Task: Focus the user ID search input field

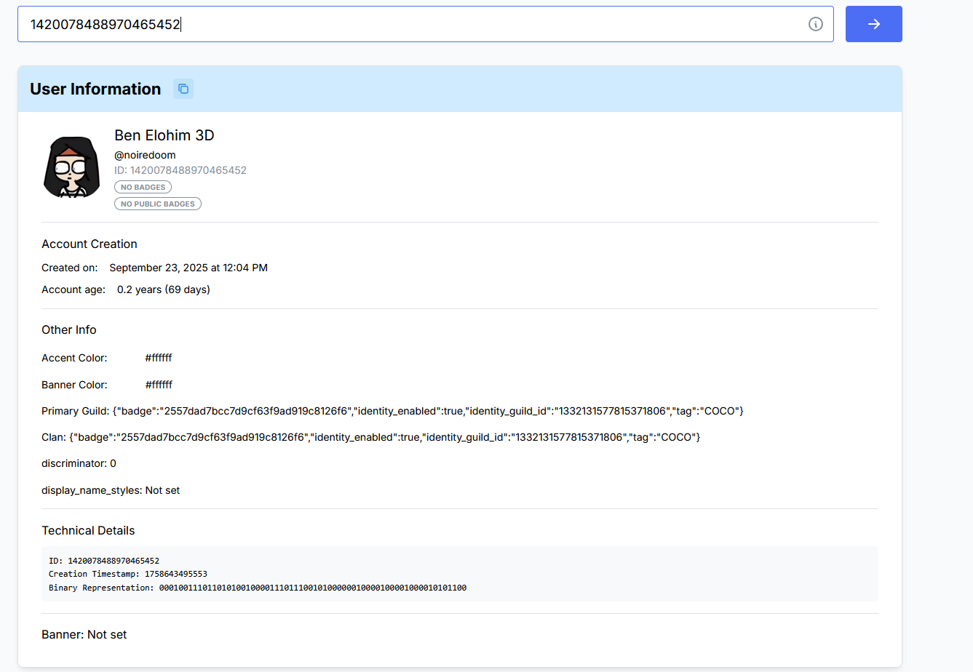Action: [415, 24]
